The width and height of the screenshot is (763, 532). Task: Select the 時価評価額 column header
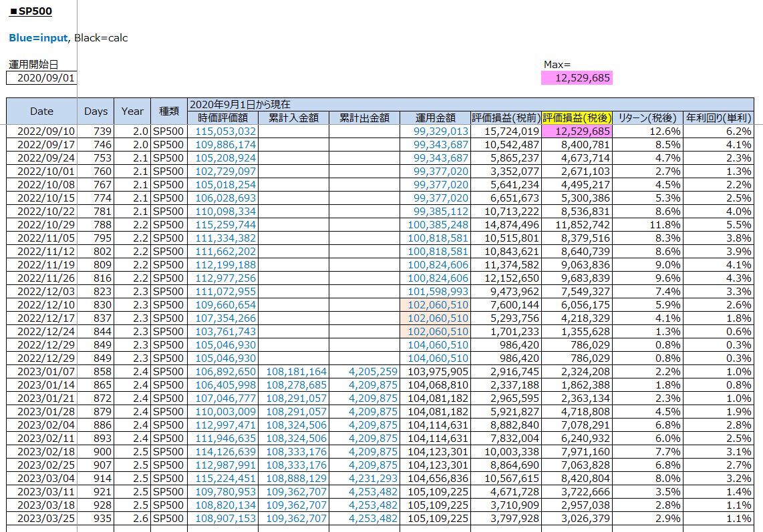point(223,118)
